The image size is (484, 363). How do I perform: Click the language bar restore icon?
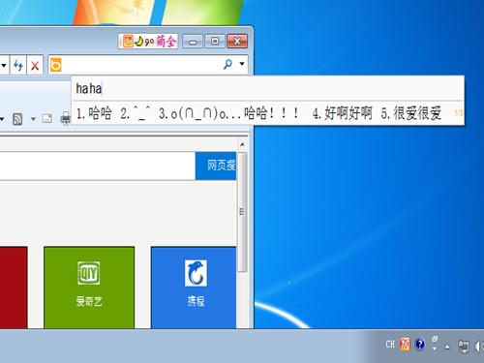(435, 339)
